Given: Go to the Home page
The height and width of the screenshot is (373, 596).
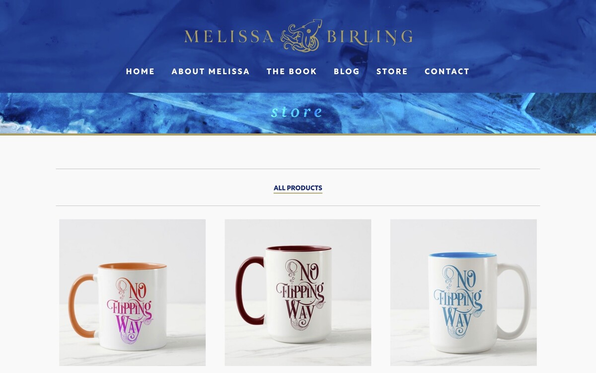Looking at the screenshot, I should (140, 72).
